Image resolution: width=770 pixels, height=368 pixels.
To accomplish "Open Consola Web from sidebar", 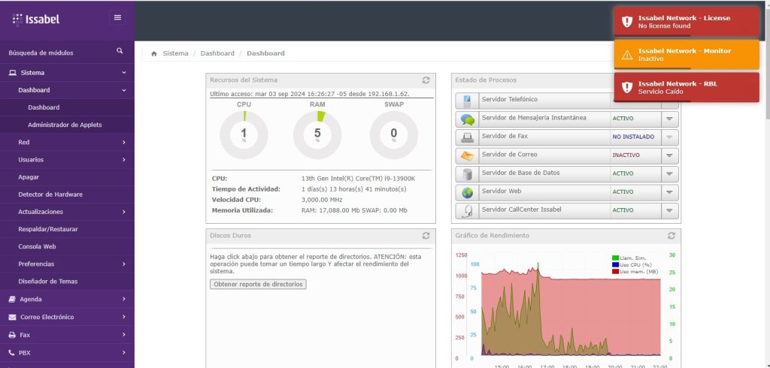I will tap(38, 246).
